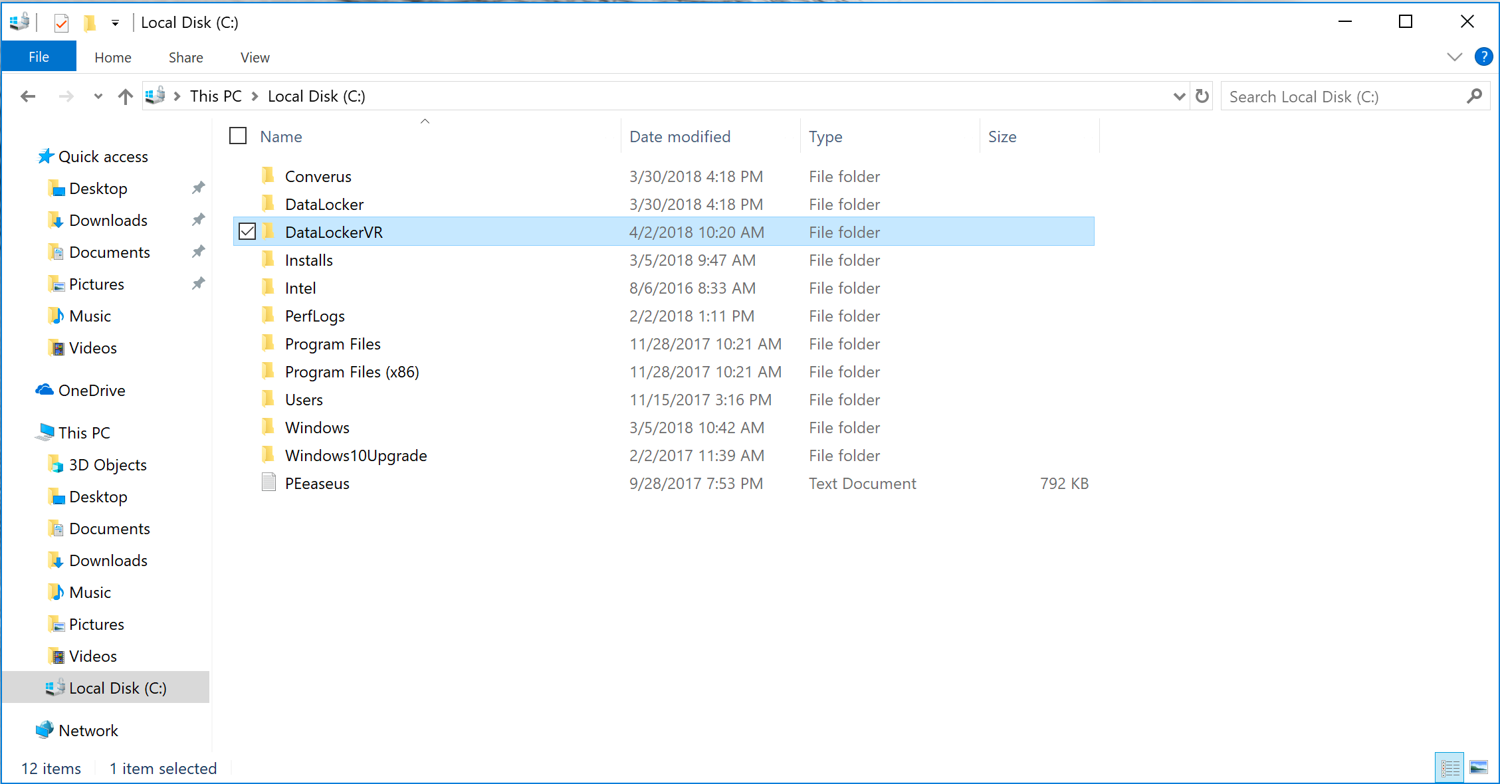Open Network in navigation pane
Image resolution: width=1500 pixels, height=784 pixels.
tap(88, 731)
